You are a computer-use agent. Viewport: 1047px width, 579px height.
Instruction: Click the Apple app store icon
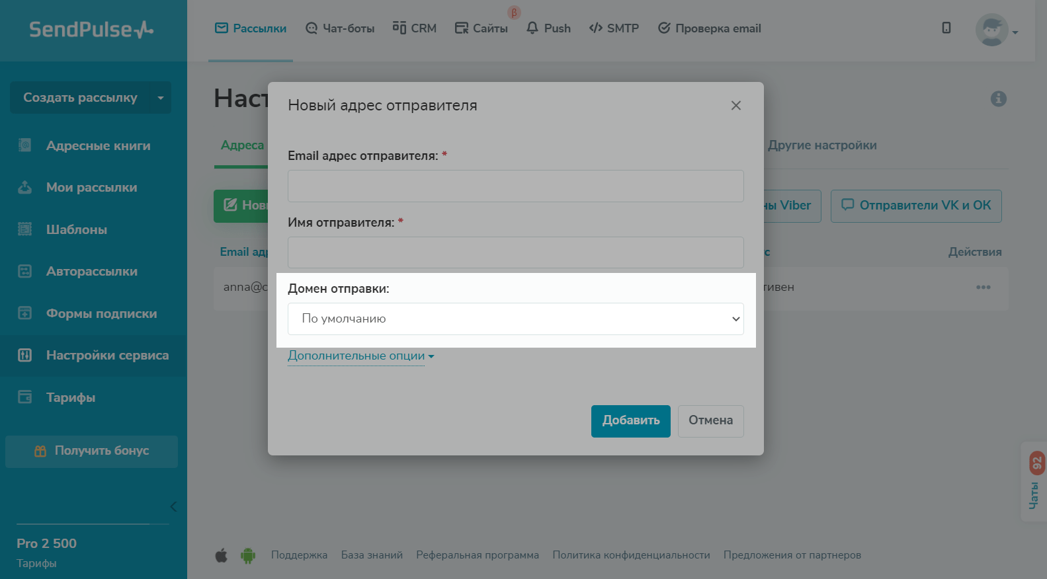click(222, 555)
